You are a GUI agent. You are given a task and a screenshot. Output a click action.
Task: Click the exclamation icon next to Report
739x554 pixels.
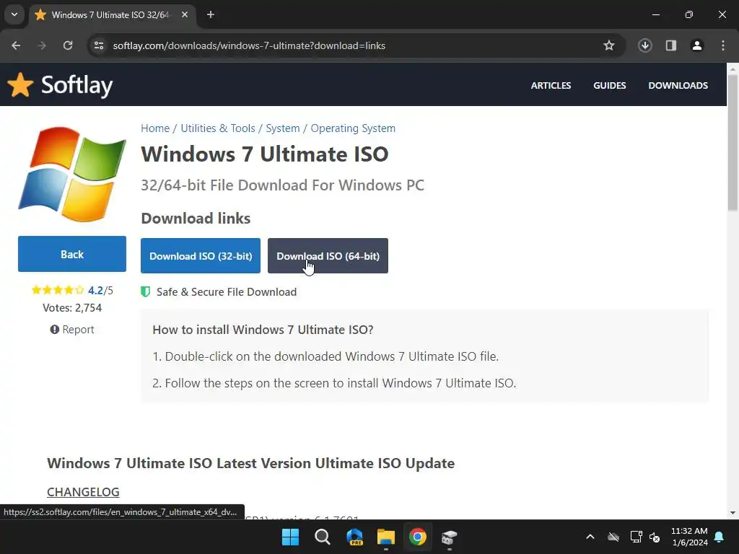click(55, 329)
